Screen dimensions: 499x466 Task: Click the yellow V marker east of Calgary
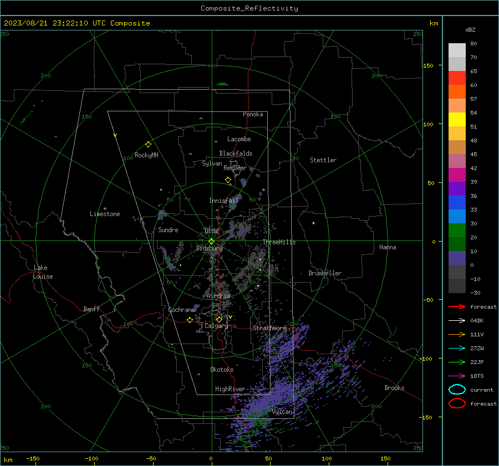(230, 317)
